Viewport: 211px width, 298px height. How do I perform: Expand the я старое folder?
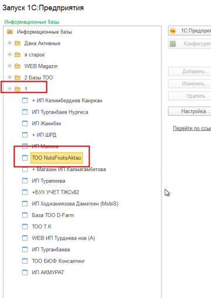pos(9,54)
